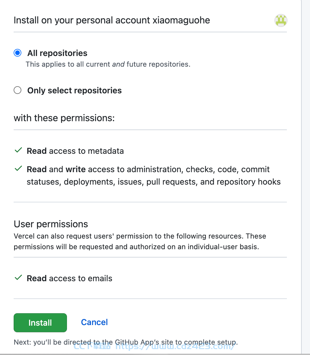
Task: Click the Install on your personal account heading
Action: pyautogui.click(x=112, y=20)
